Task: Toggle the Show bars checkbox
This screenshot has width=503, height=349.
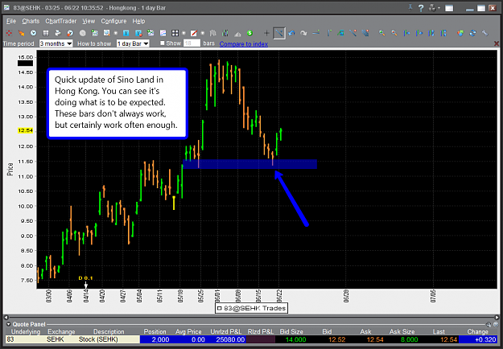Action: click(x=163, y=43)
